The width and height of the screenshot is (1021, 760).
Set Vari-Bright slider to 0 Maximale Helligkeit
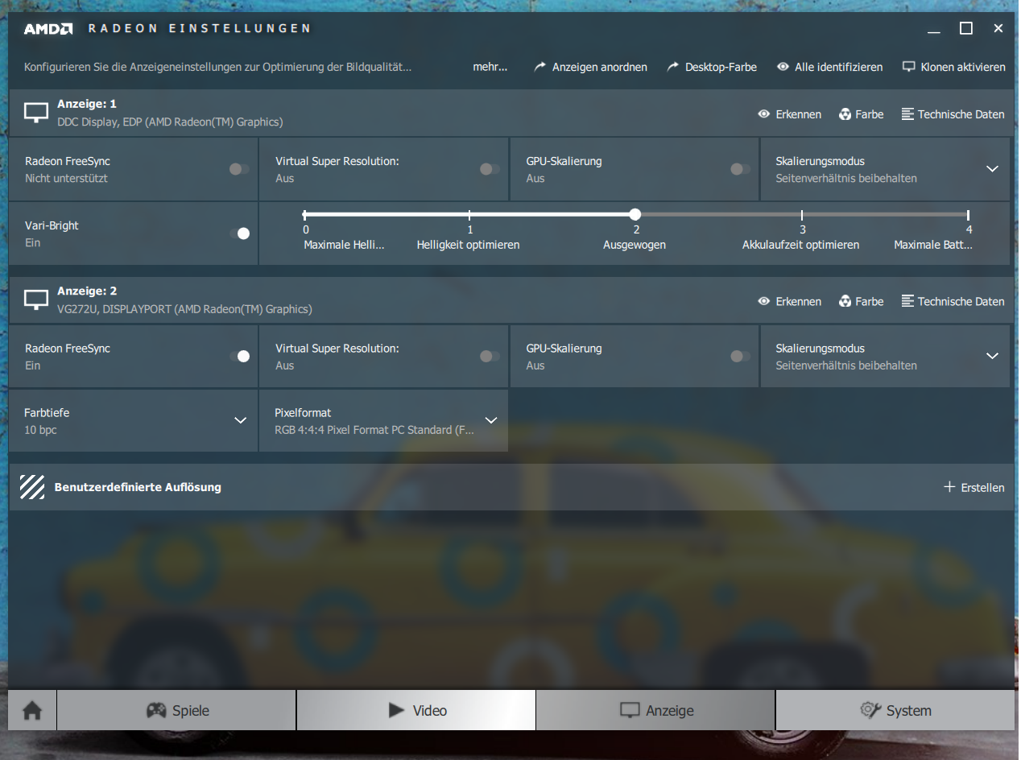click(304, 214)
